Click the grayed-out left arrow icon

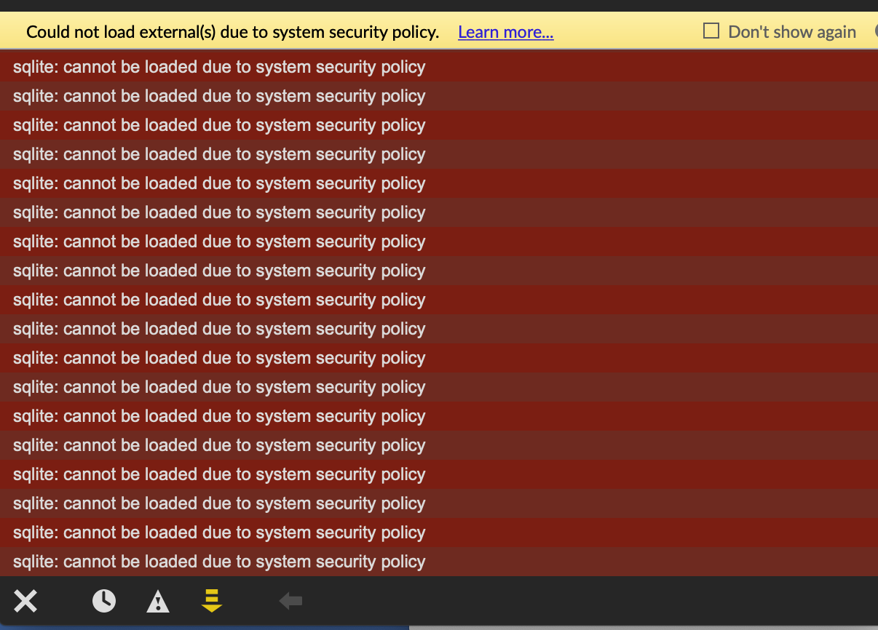pos(290,601)
